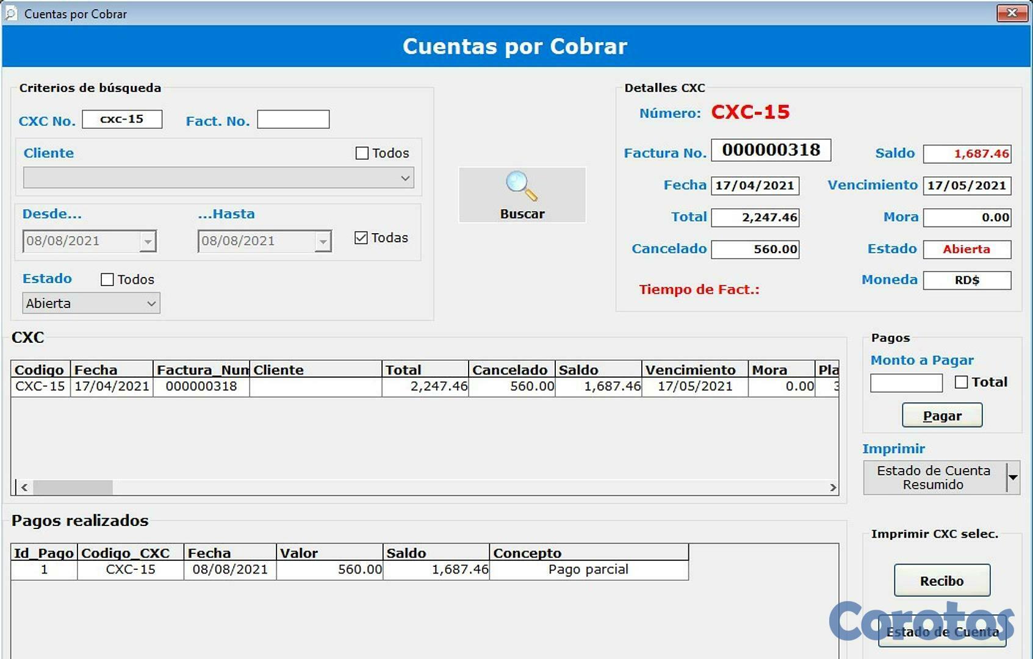The image size is (1033, 659).
Task: Open the Desde date picker dropdown
Action: (148, 241)
